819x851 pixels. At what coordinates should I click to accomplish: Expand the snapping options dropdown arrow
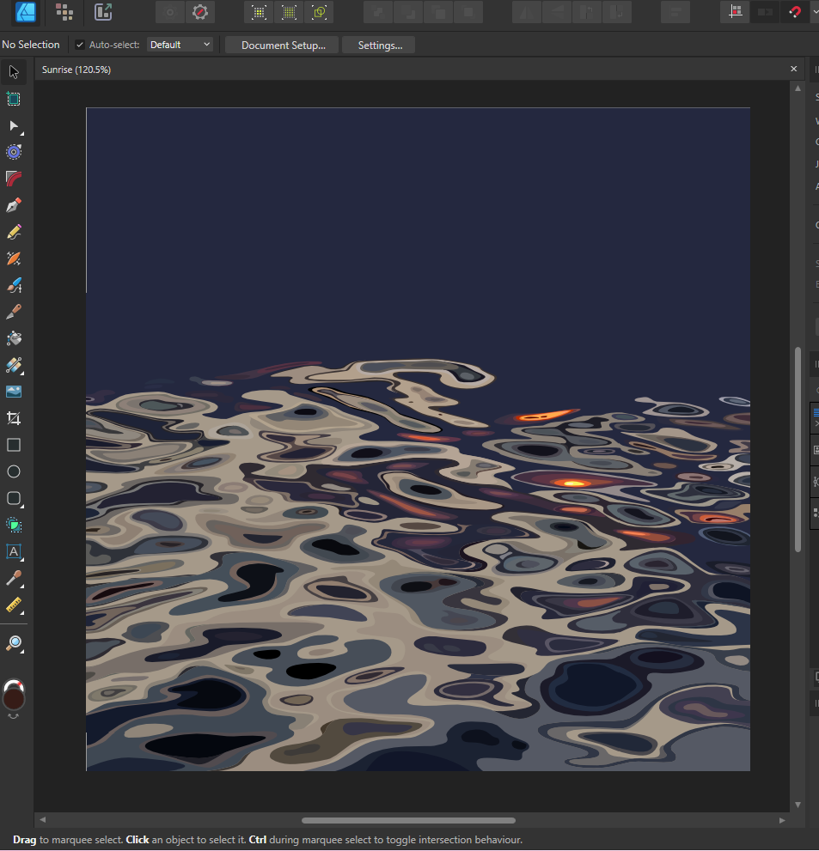(814, 12)
